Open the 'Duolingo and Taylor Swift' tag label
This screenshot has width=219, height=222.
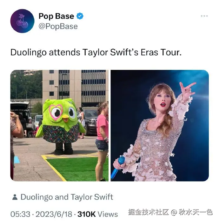(67, 197)
